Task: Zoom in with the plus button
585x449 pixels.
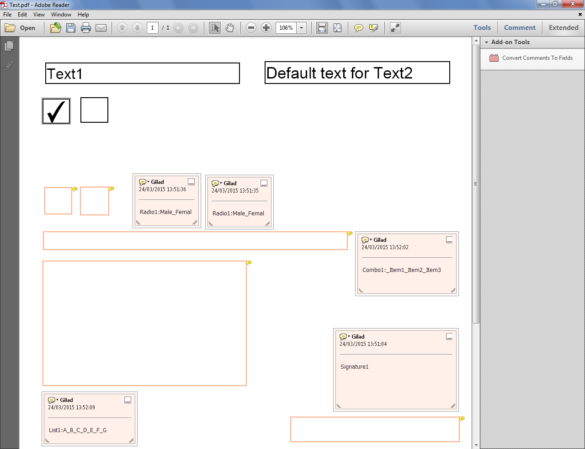Action: tap(266, 28)
